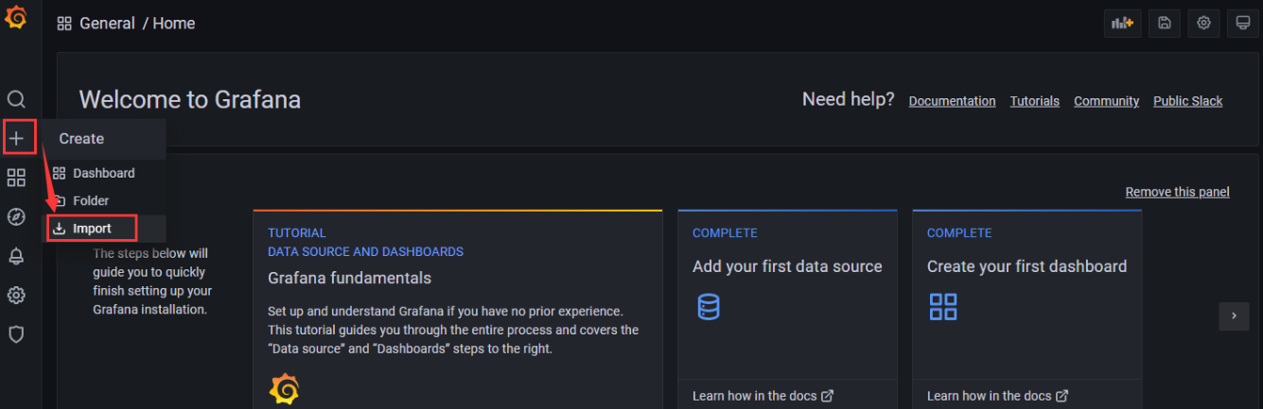Image resolution: width=1263 pixels, height=409 pixels.
Task: Click the Save dashboard disk icon
Action: [1165, 24]
